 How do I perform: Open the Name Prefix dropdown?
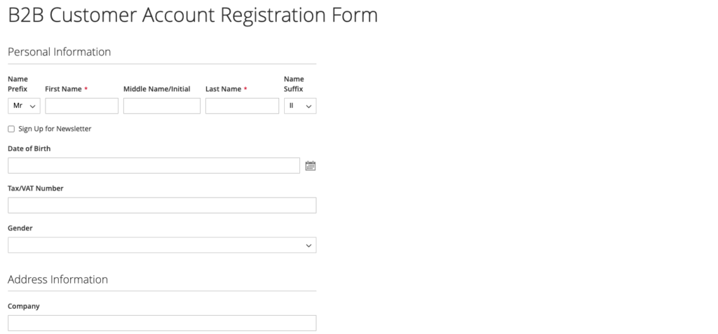tap(24, 106)
